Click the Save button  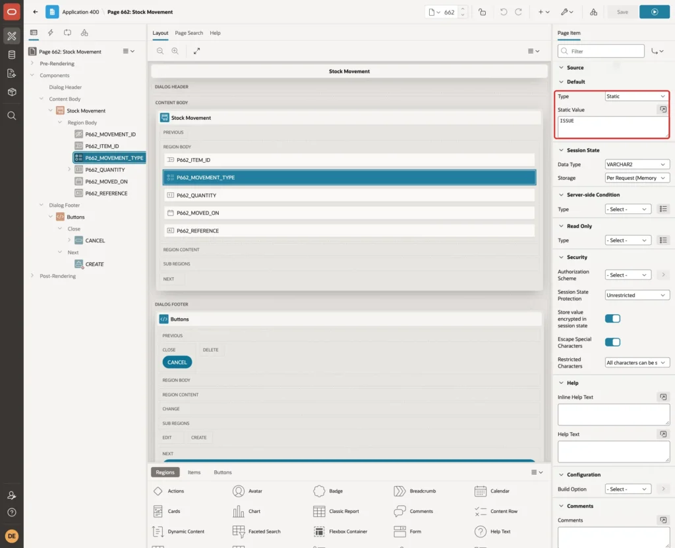tap(622, 12)
